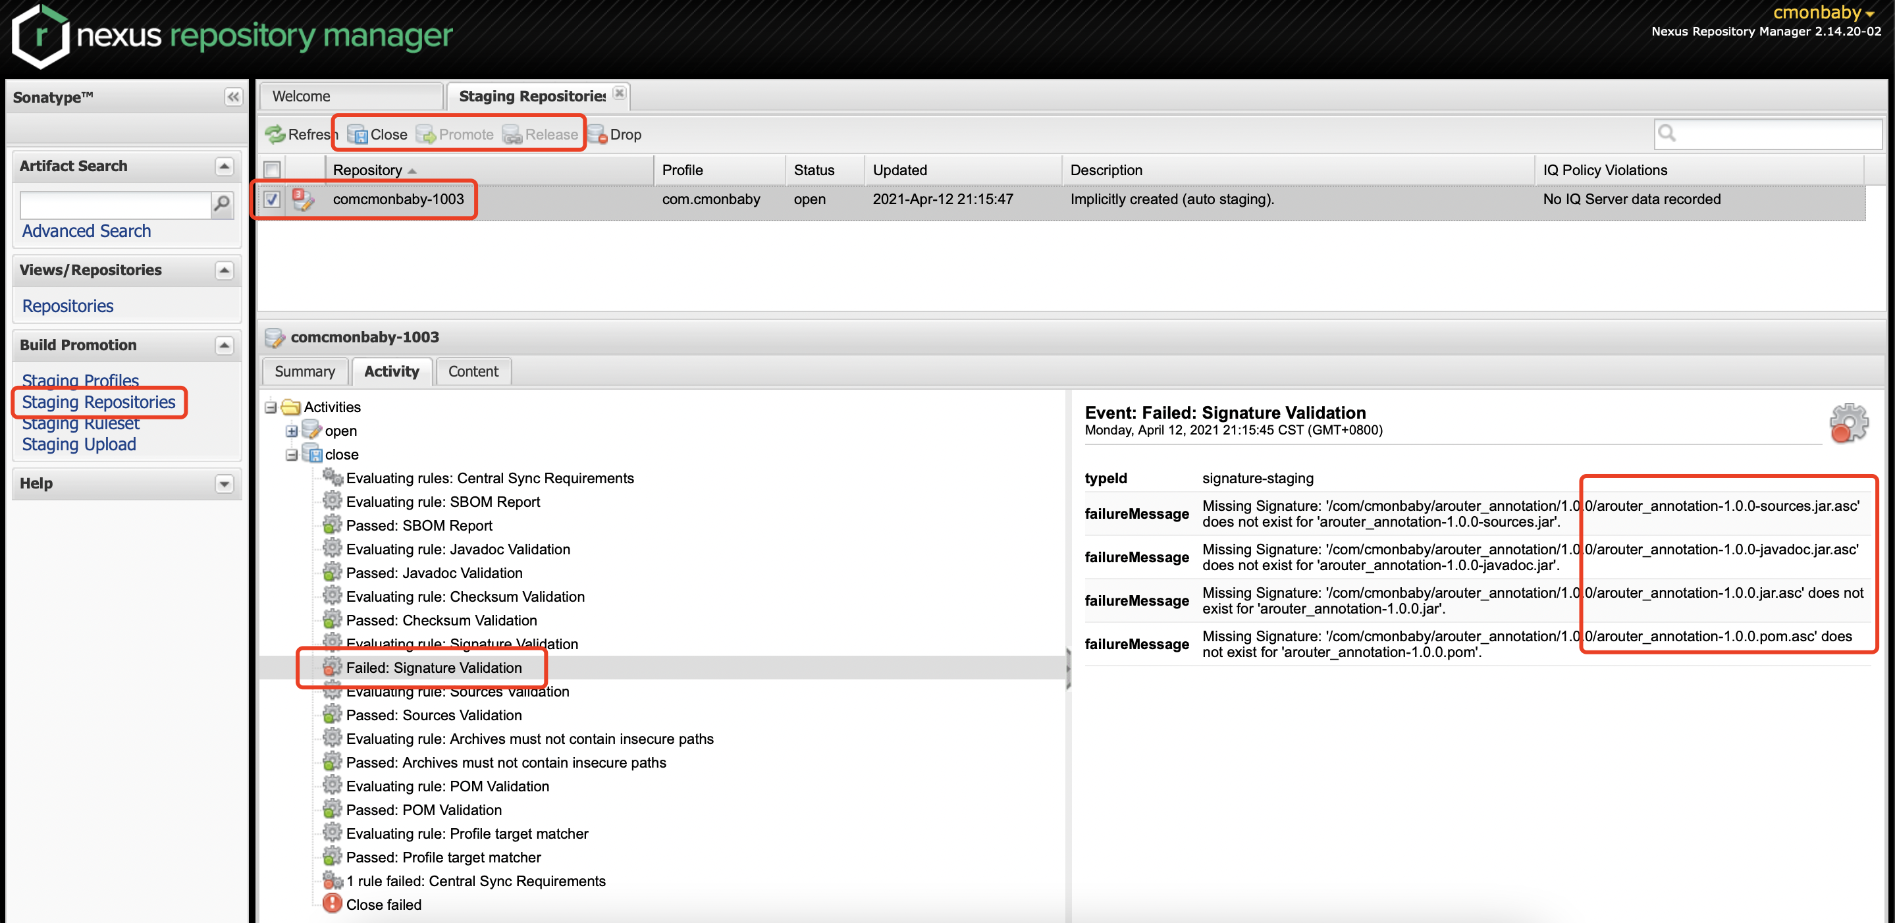Image resolution: width=1895 pixels, height=923 pixels.
Task: Collapse the Artifact Search section
Action: 225,166
